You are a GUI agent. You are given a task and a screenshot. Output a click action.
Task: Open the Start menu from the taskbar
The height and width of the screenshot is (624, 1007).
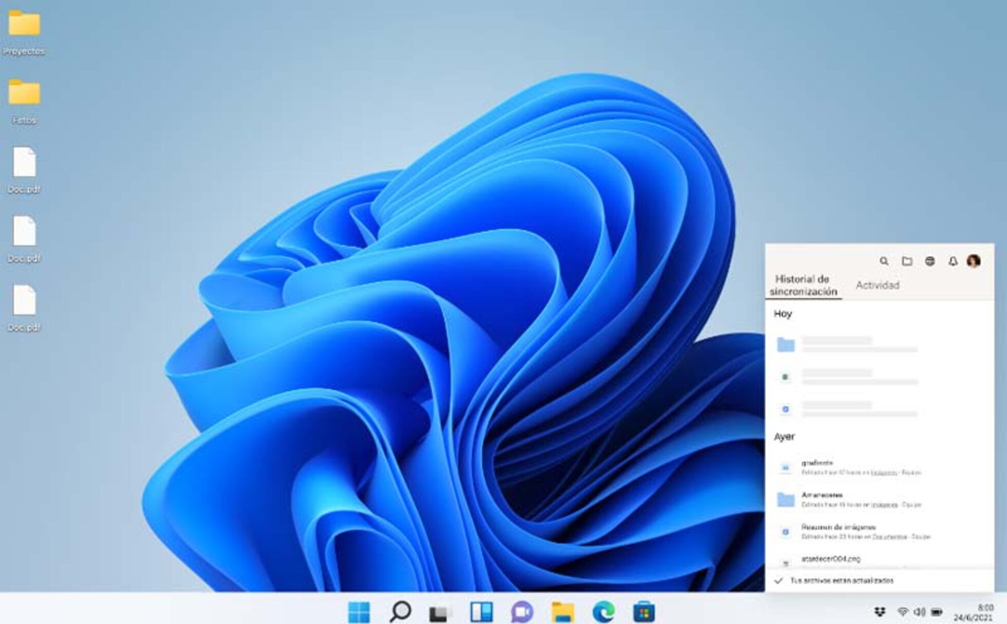[360, 611]
